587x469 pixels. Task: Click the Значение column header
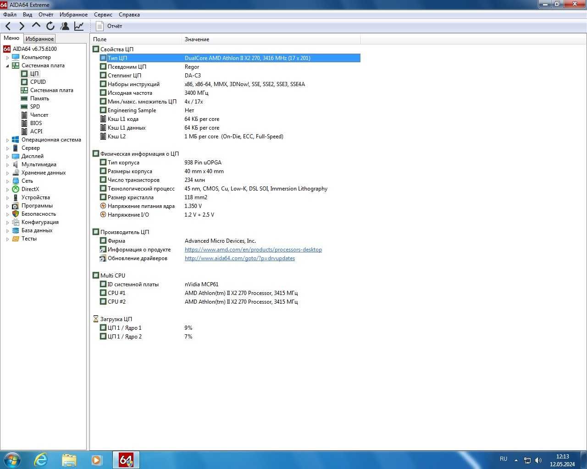tap(271, 39)
